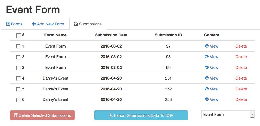Viewport: 260px width, 126px height.
Task: Delete submission with ID 98
Action: tap(241, 57)
